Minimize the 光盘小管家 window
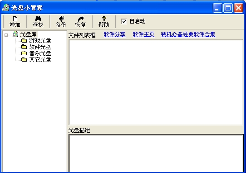 click(217, 8)
